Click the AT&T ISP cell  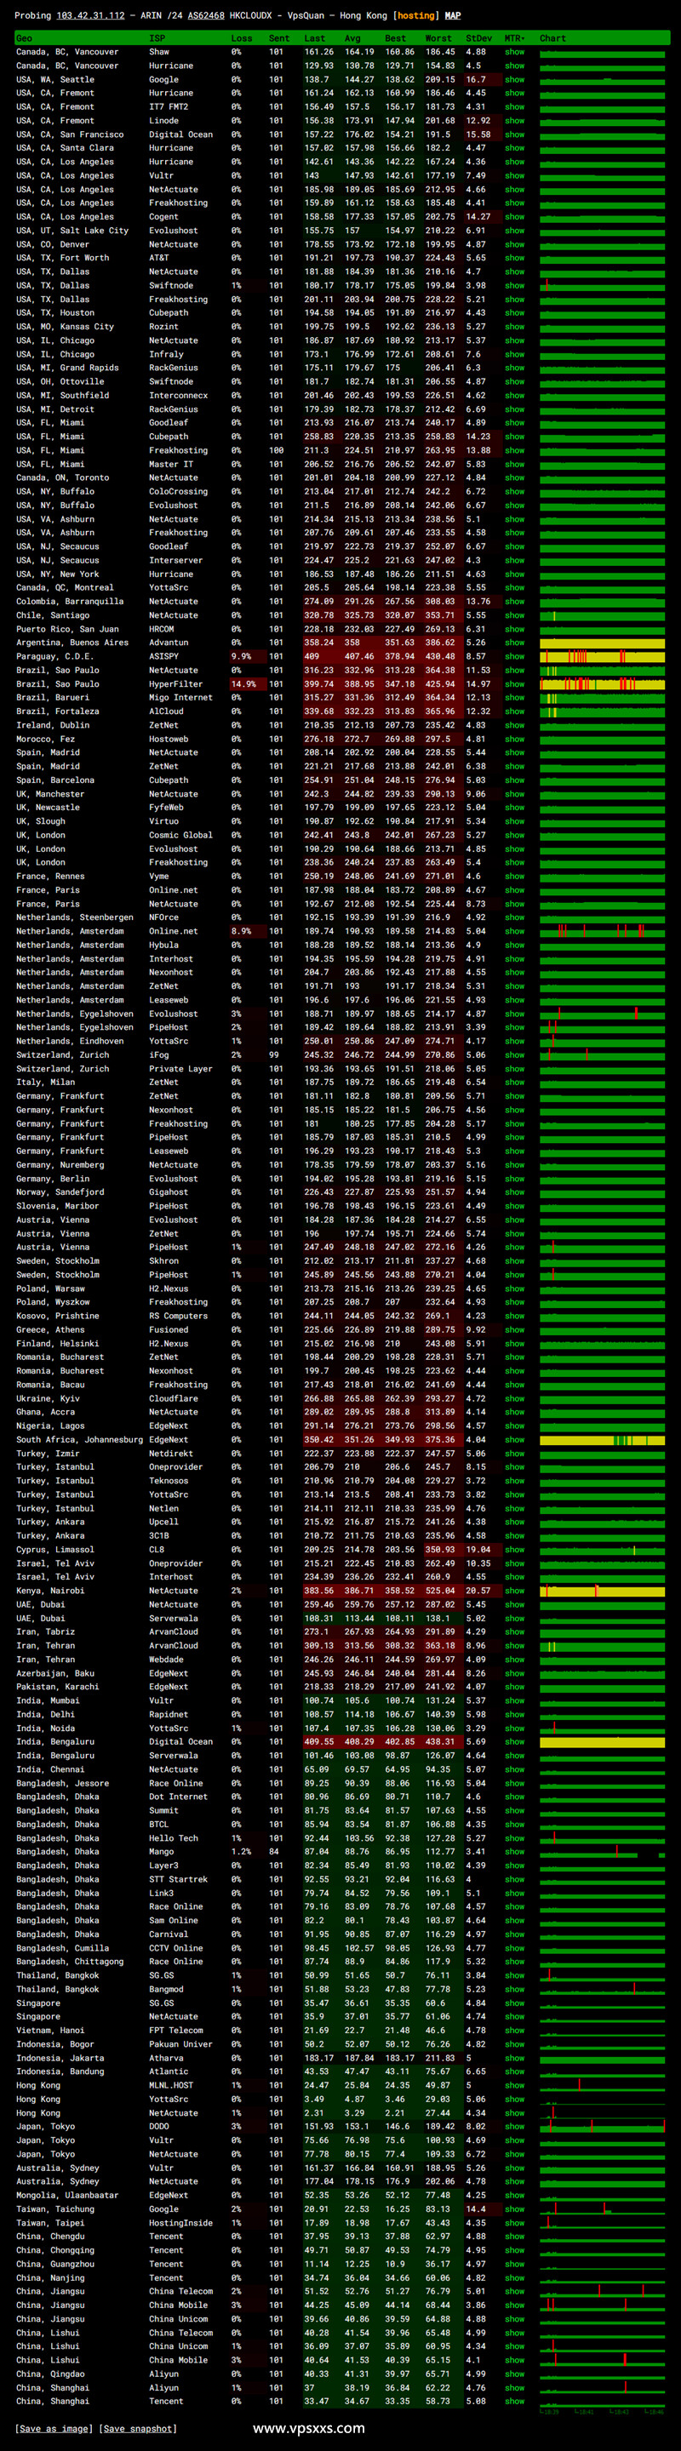(x=159, y=258)
